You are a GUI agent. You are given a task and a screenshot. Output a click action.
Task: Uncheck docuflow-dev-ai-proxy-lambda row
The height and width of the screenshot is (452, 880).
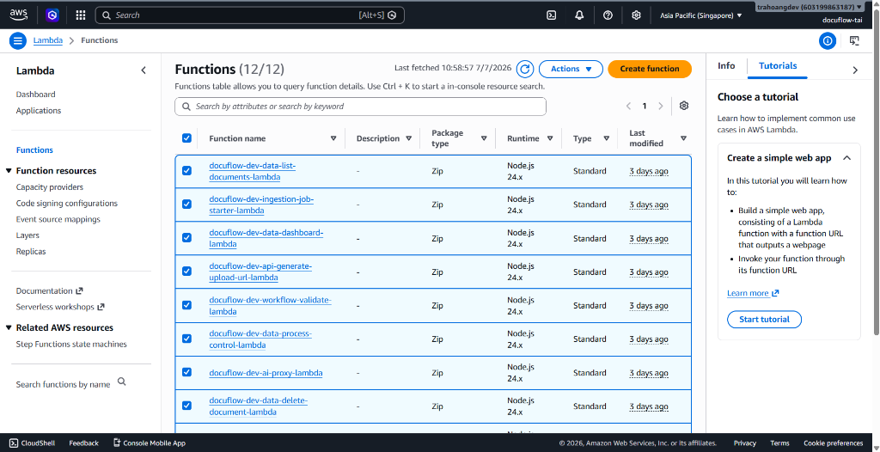pos(186,372)
